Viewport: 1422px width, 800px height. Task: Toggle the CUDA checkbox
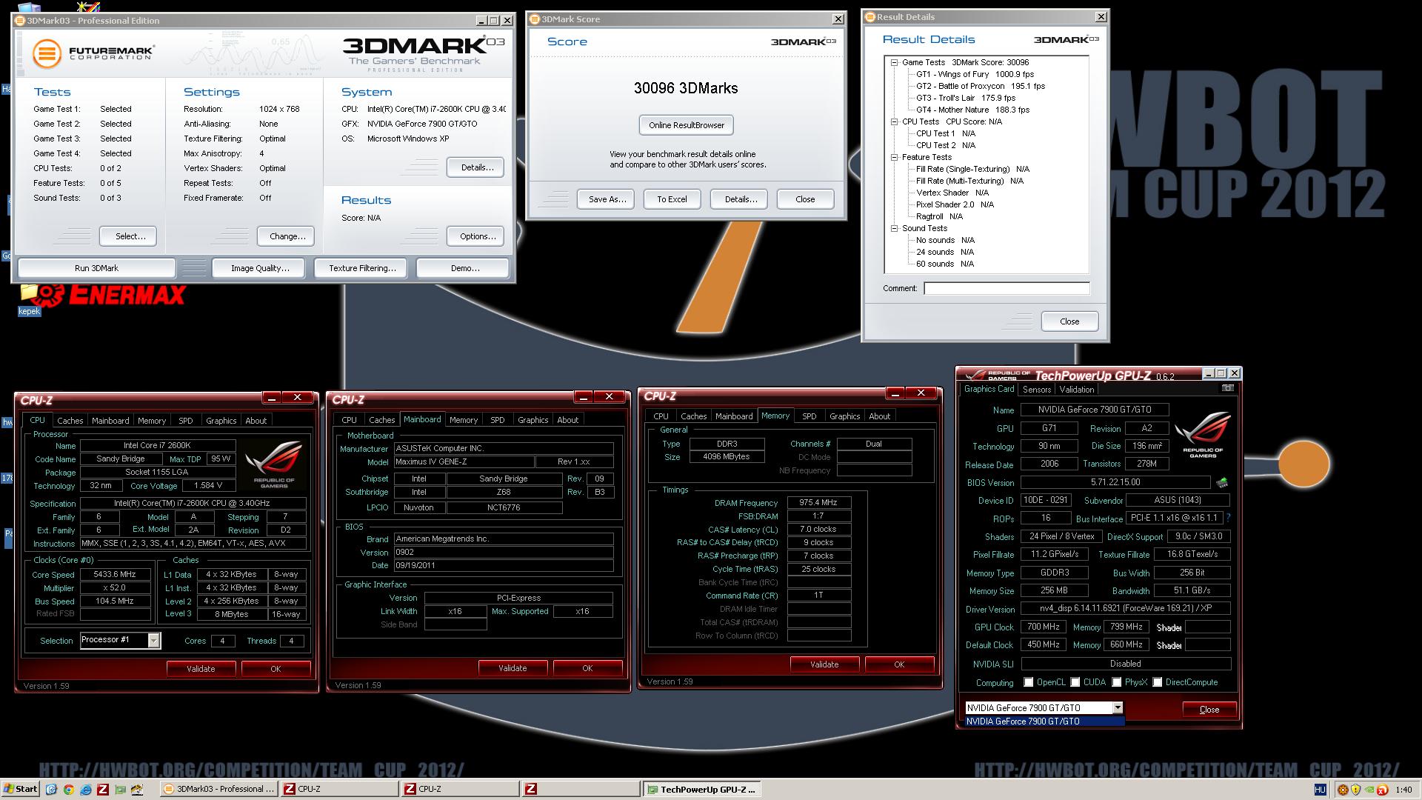tap(1075, 682)
